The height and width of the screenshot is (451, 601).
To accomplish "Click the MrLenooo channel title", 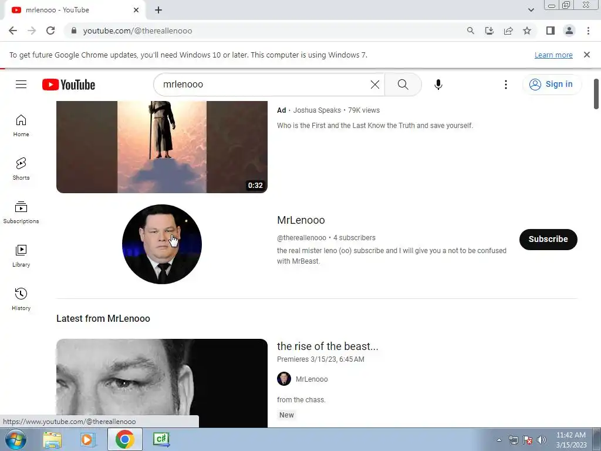I will point(301,220).
